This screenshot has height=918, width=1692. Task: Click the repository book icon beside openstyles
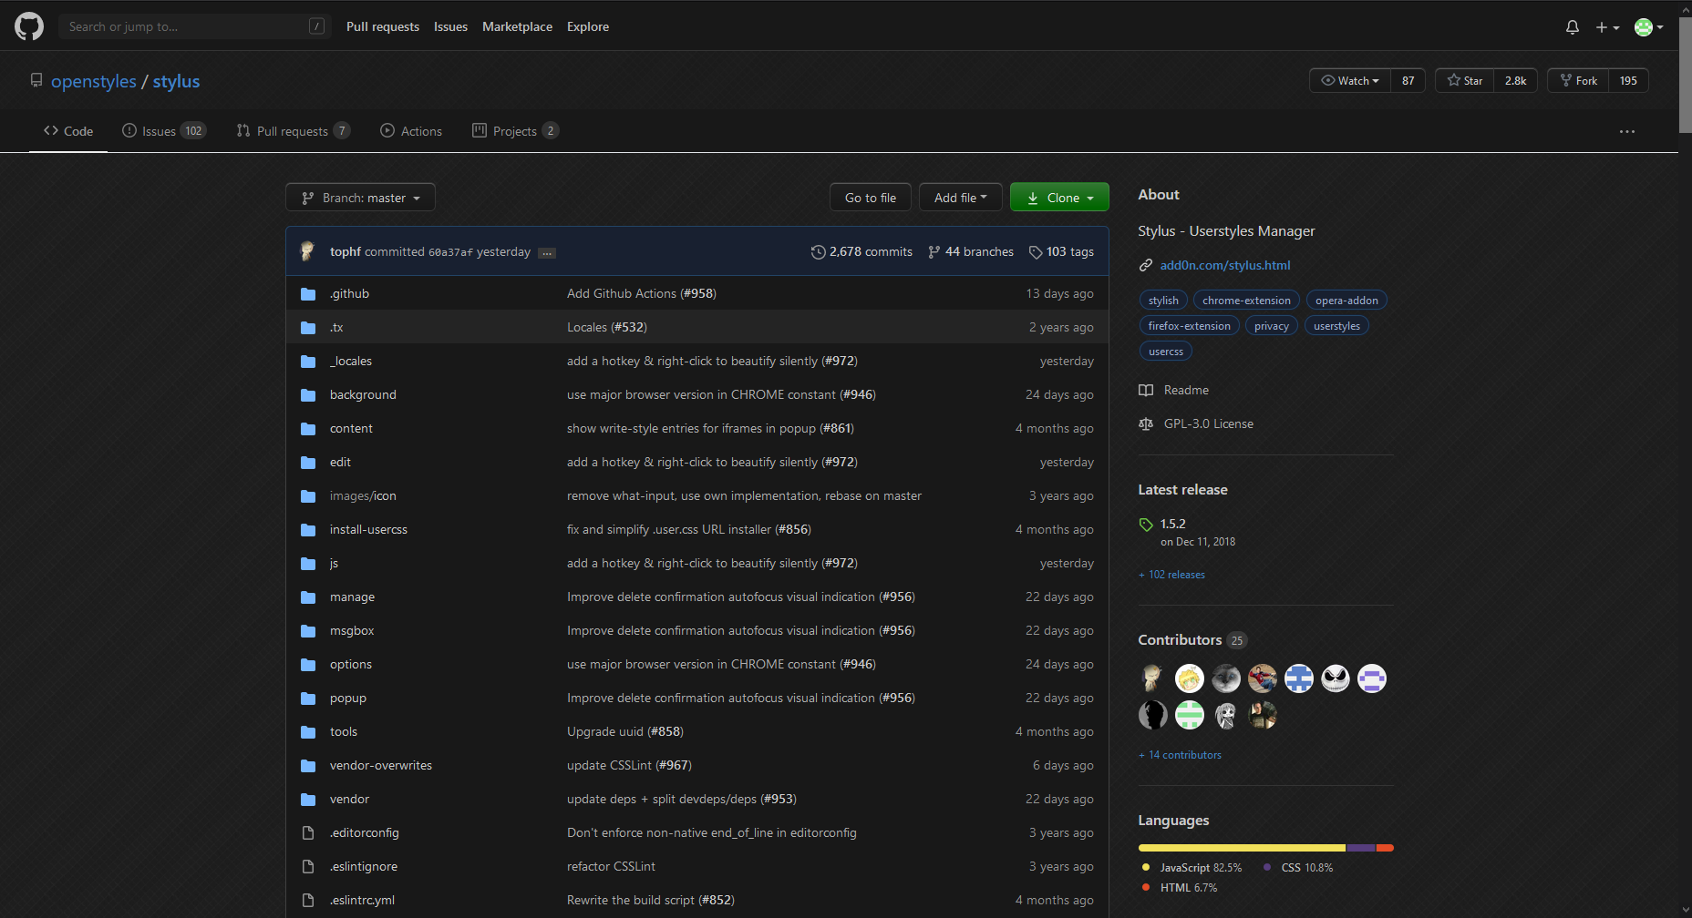tap(36, 80)
